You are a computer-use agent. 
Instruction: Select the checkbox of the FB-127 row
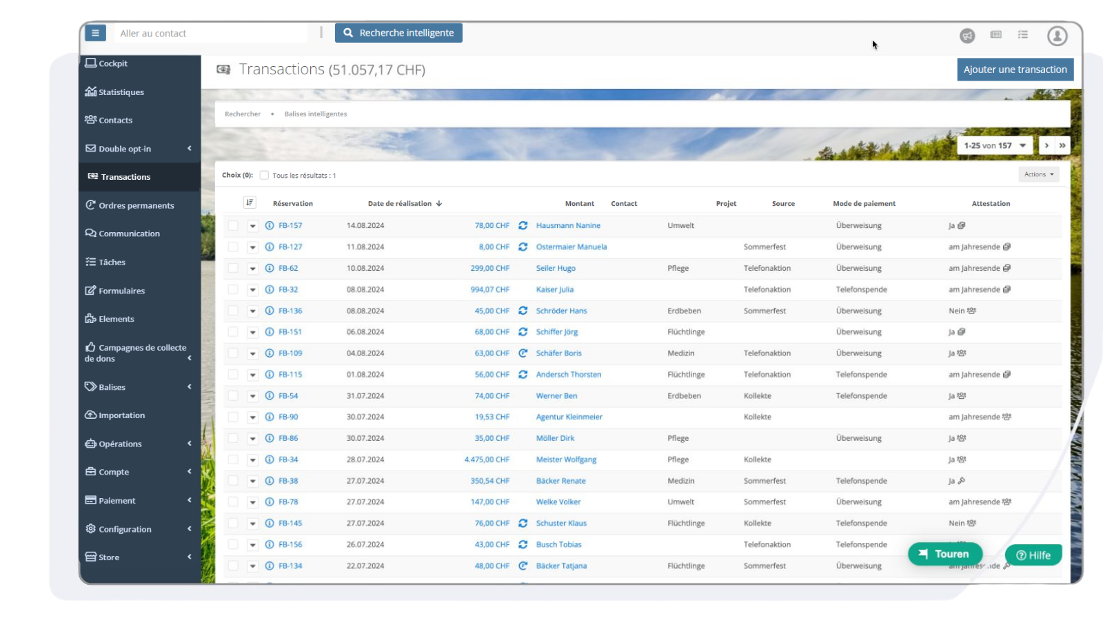tap(232, 247)
